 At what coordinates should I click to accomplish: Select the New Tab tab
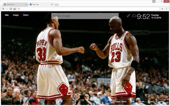coord(41,5)
